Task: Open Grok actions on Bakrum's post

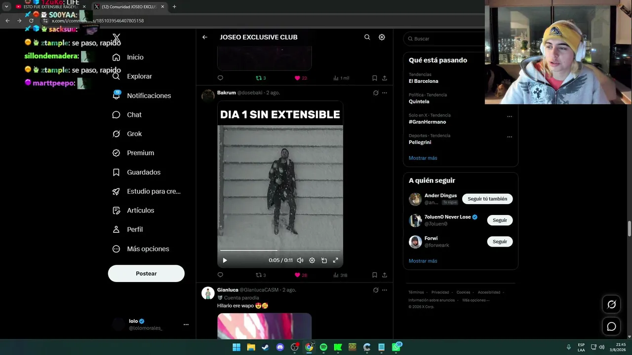Action: pos(376,93)
